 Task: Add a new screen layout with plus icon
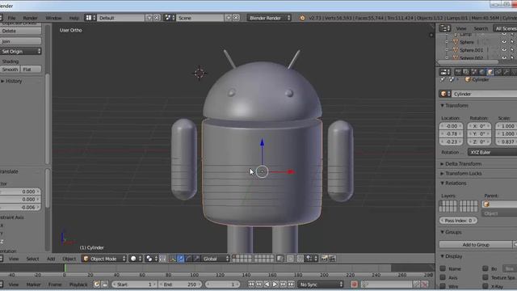click(149, 18)
